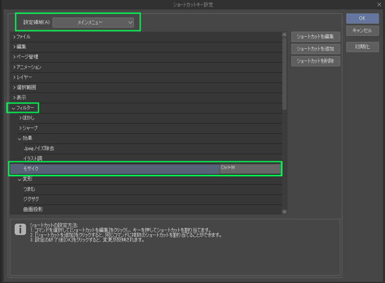Image resolution: width=385 pixels, height=283 pixels.
Task: Click the scroll down arrow of the command list
Action: pyautogui.click(x=284, y=212)
